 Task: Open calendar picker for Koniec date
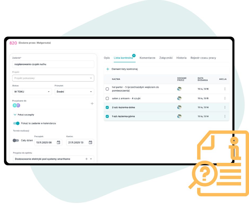point(90,142)
